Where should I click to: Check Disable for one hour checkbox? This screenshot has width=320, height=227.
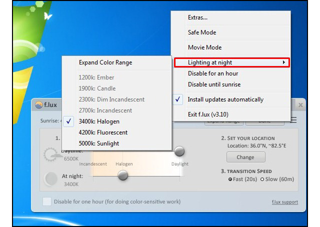(47, 201)
